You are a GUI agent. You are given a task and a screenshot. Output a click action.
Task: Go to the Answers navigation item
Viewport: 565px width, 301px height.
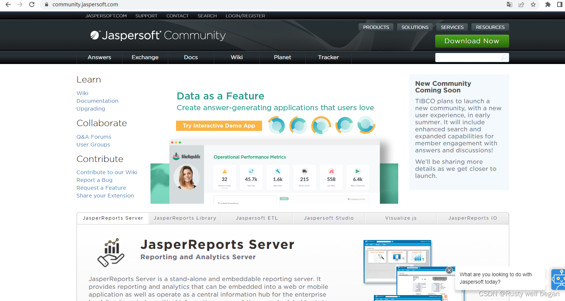[x=99, y=57]
